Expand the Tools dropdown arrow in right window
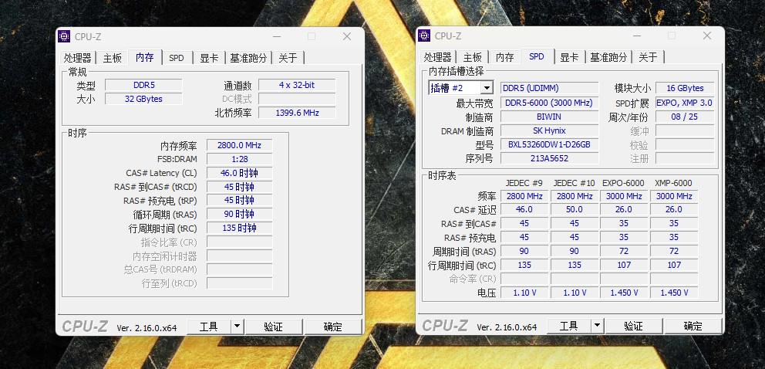This screenshot has height=369, width=765. [x=597, y=326]
